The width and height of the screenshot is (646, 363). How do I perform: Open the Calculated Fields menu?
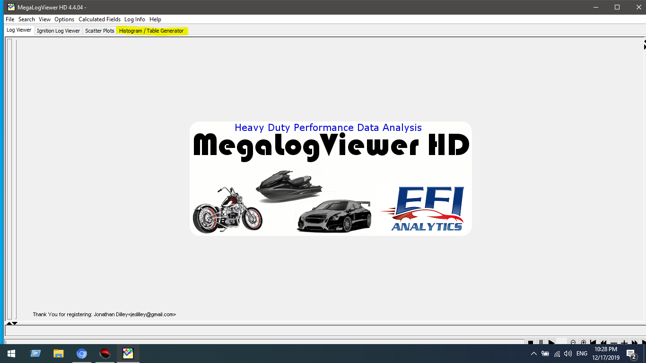click(x=99, y=19)
